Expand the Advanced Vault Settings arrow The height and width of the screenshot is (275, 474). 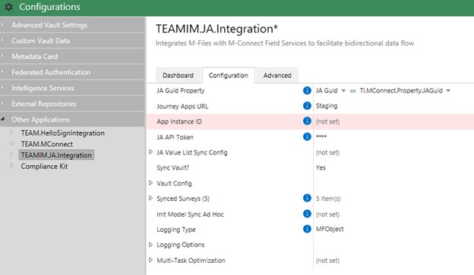[2, 24]
